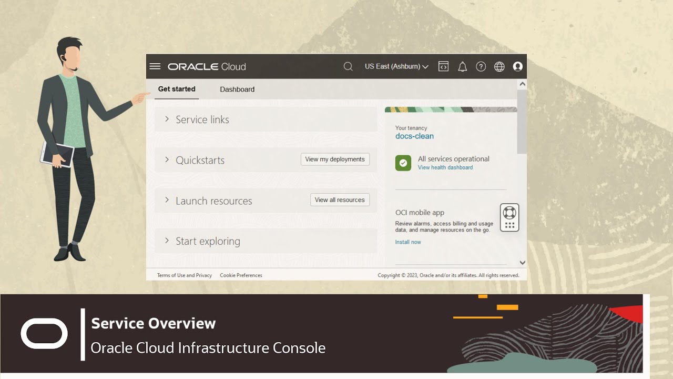Open the docs-clean tenancy link
Image resolution: width=673 pixels, height=379 pixels.
click(414, 136)
